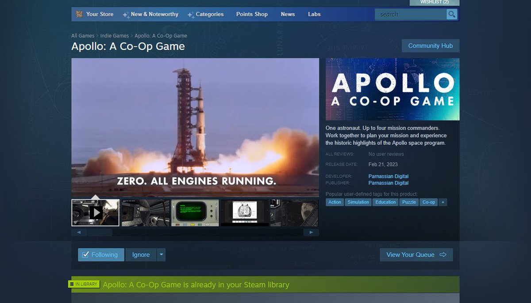Screen dimensions: 531x303
Task: Open the All Games breadcrumb link
Action: [83, 36]
